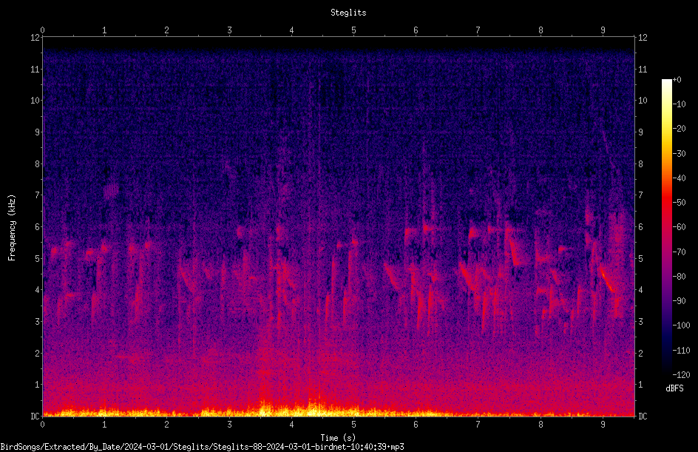Select the 5 second mark on bottom time axis
Image resolution: width=698 pixels, height=452 pixels.
click(354, 425)
